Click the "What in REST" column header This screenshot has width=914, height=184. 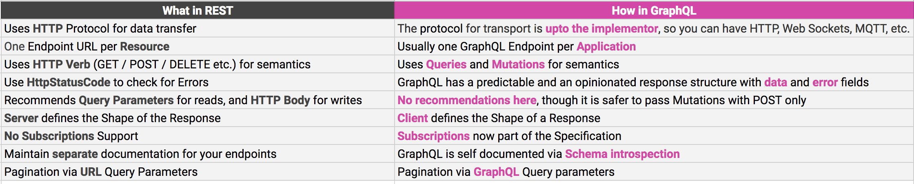197,11
